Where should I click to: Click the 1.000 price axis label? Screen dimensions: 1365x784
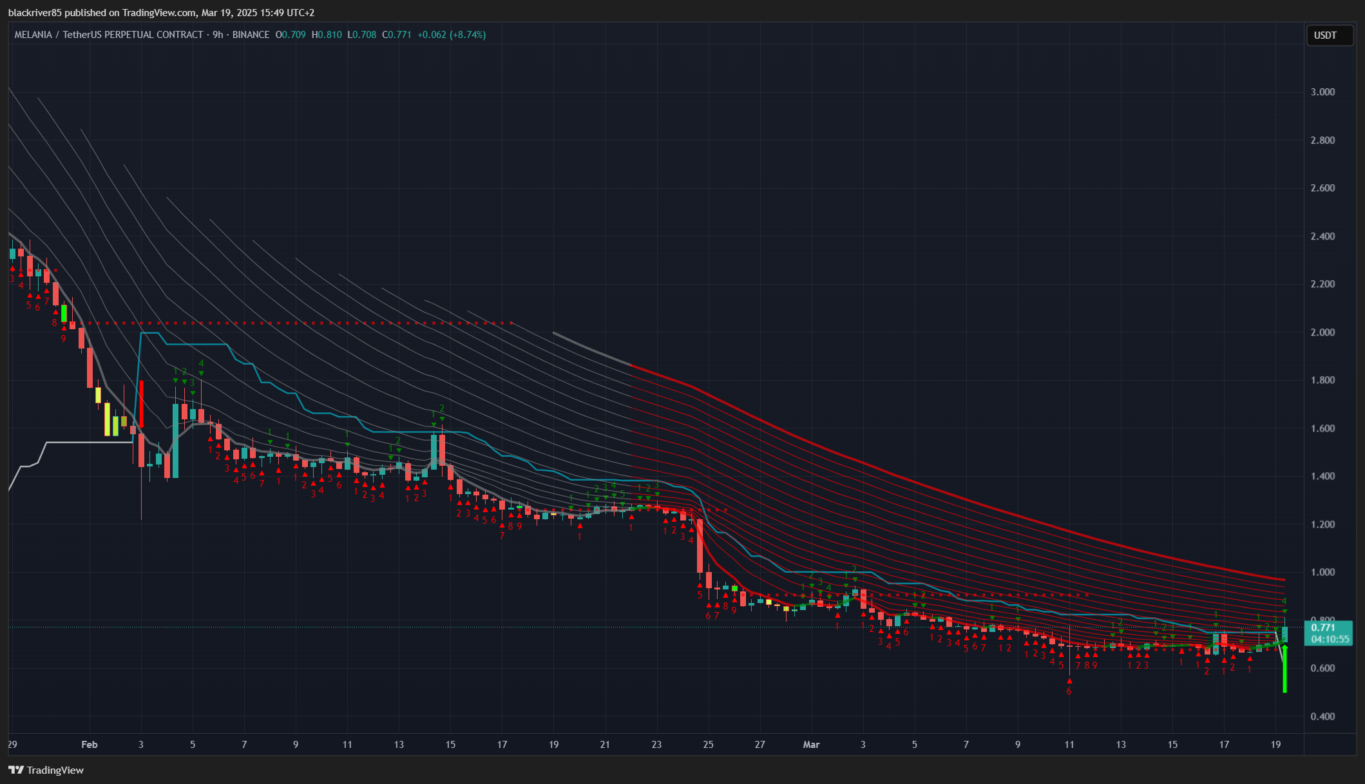pyautogui.click(x=1322, y=572)
